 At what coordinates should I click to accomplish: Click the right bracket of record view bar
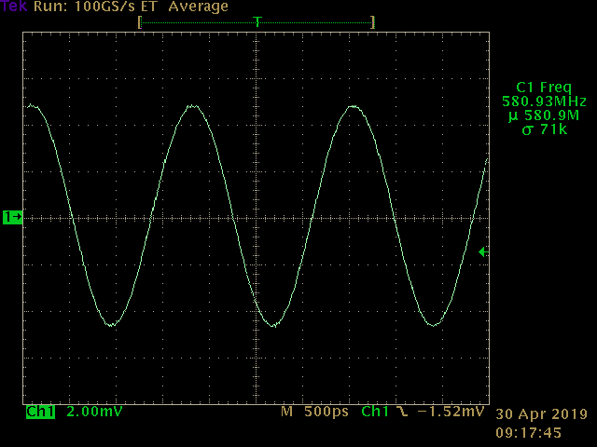point(373,21)
